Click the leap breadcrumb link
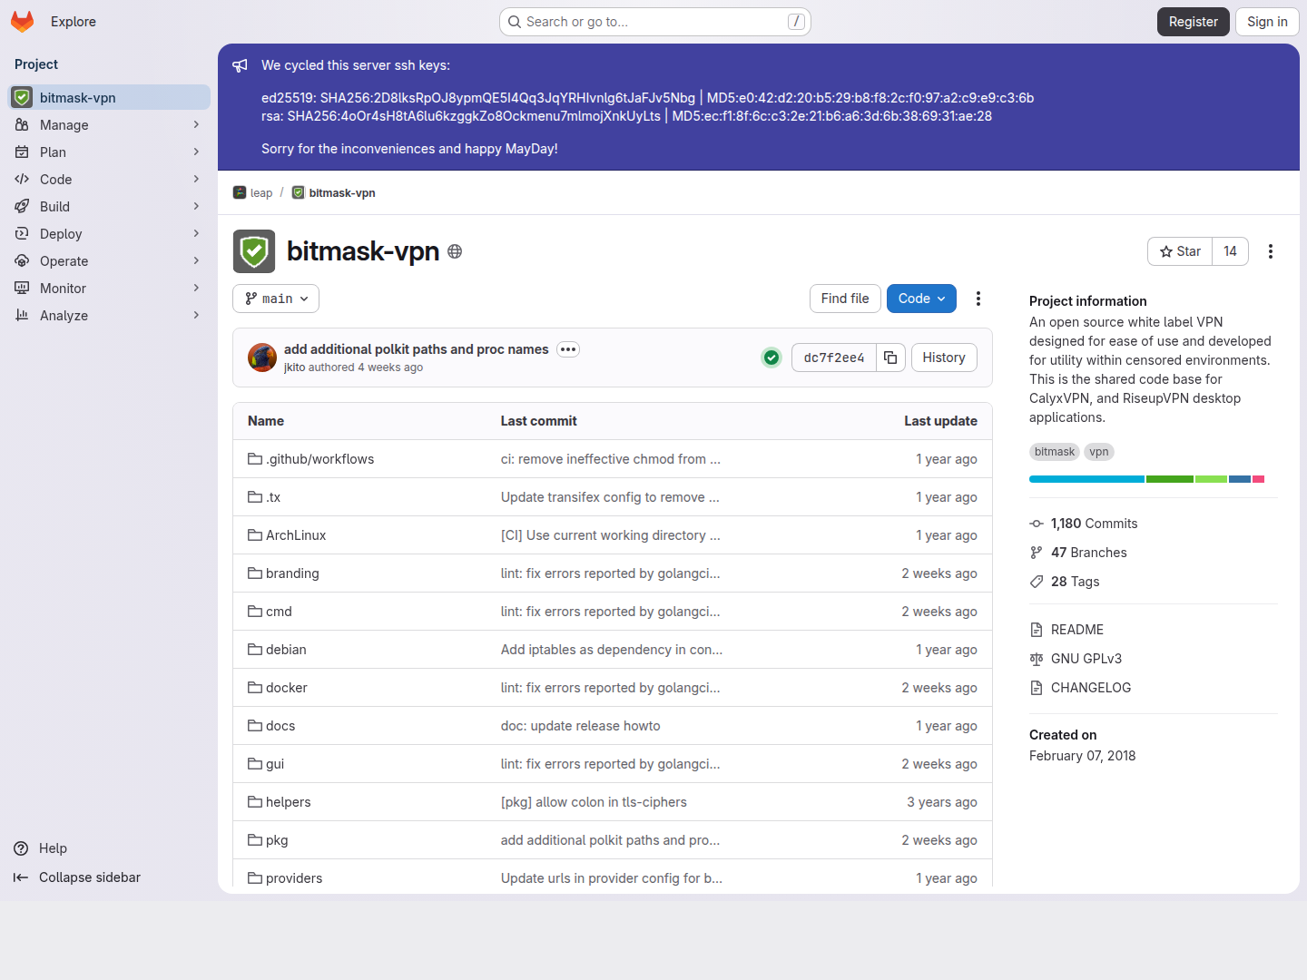 pyautogui.click(x=261, y=192)
